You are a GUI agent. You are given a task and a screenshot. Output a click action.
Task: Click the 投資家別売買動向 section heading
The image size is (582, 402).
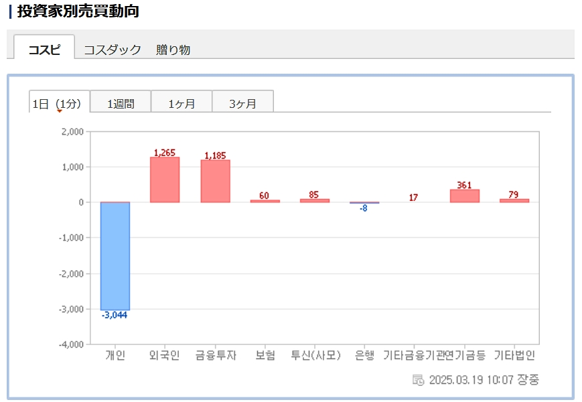point(74,11)
